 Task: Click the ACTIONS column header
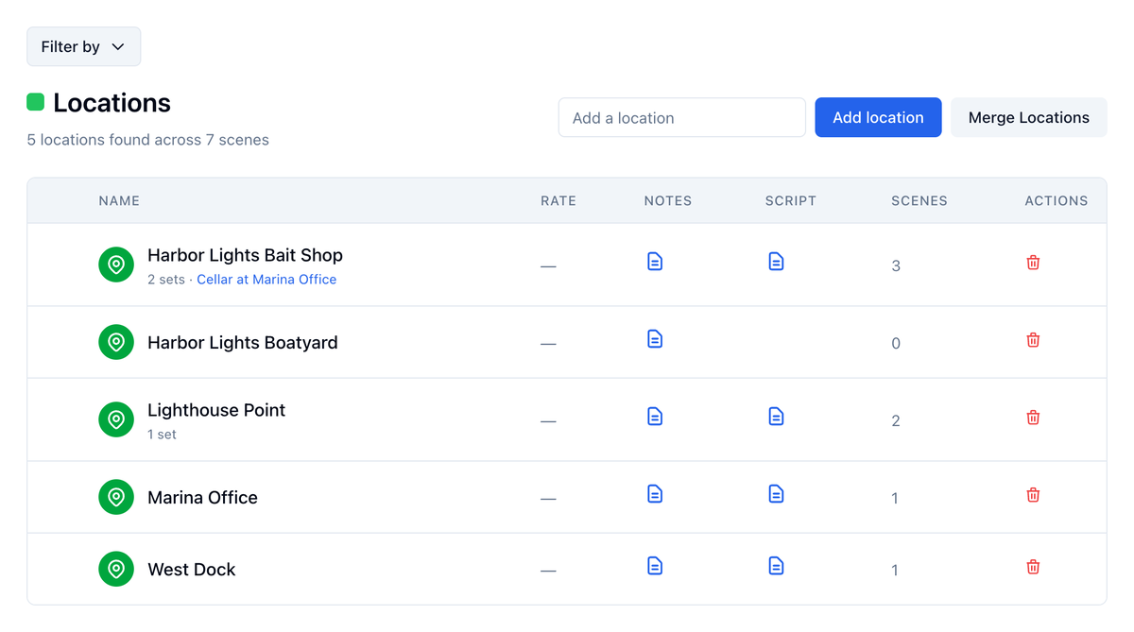pos(1057,200)
